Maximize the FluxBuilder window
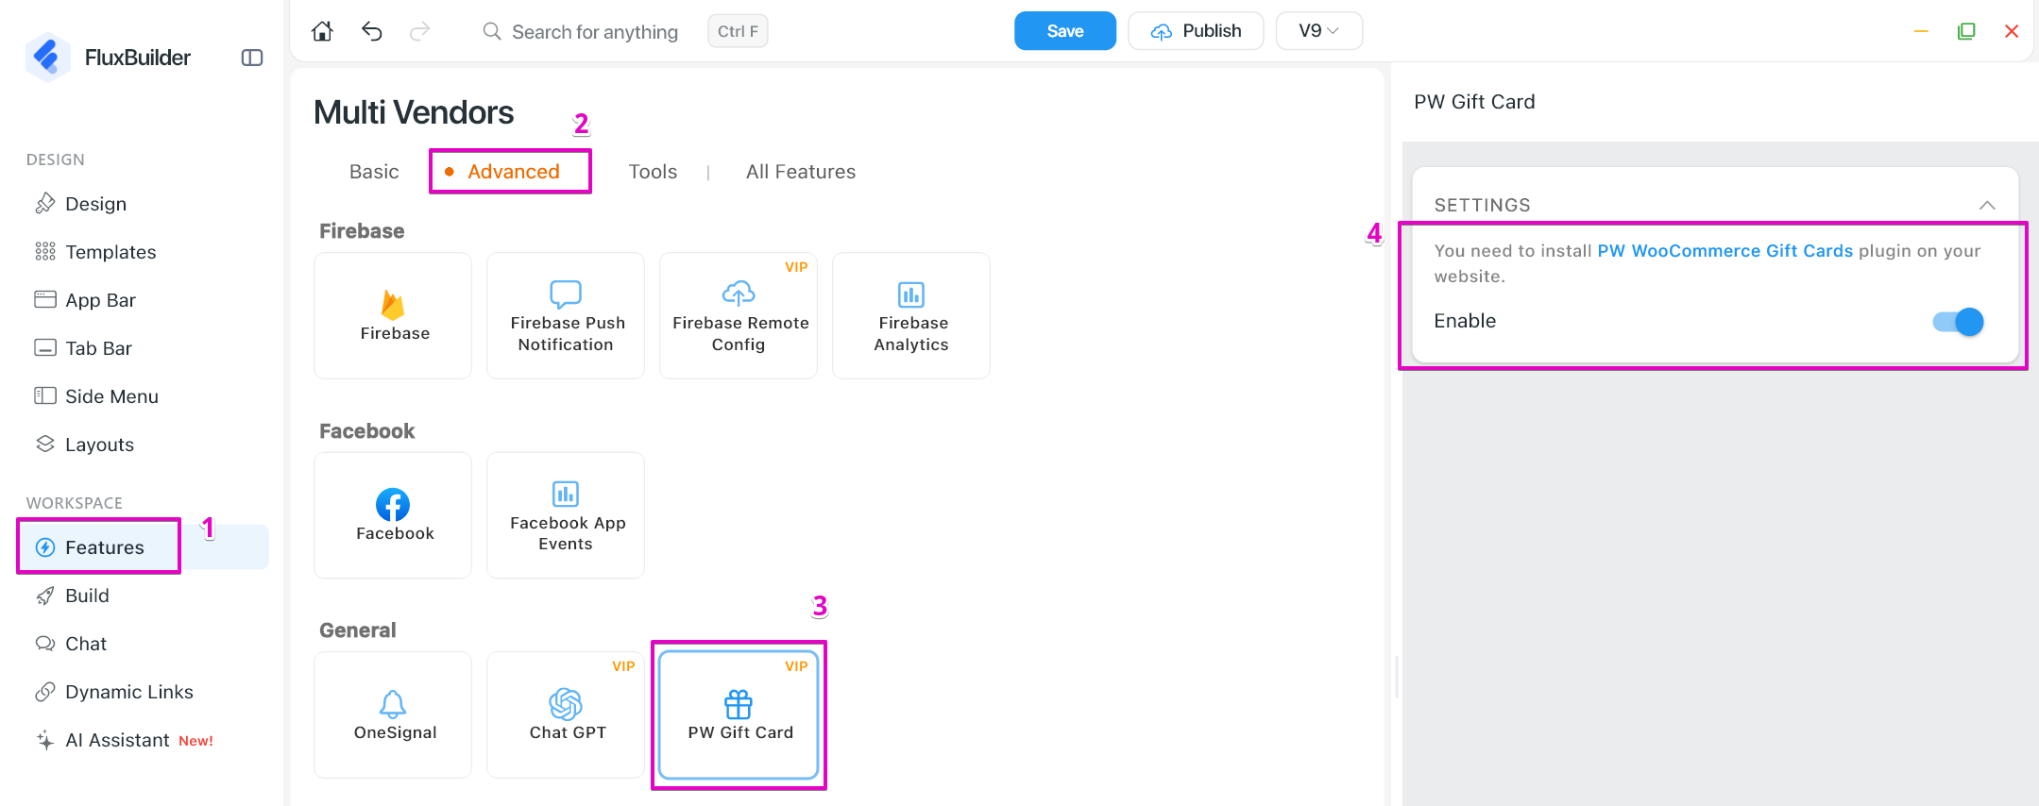The height and width of the screenshot is (806, 2039). coord(1966,31)
